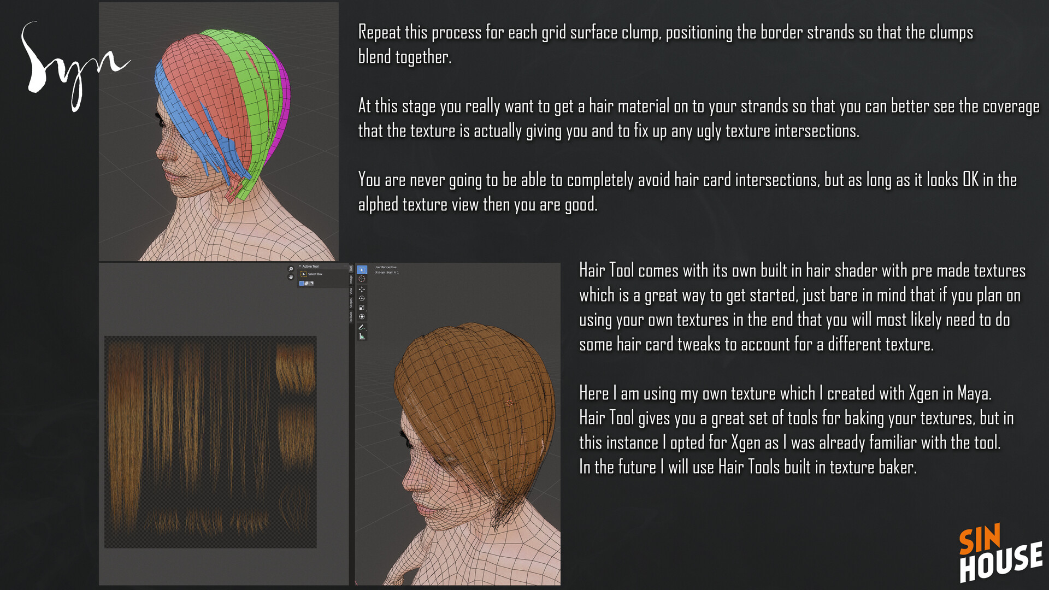The width and height of the screenshot is (1049, 590).
Task: Select the Measure tool
Action: [362, 337]
